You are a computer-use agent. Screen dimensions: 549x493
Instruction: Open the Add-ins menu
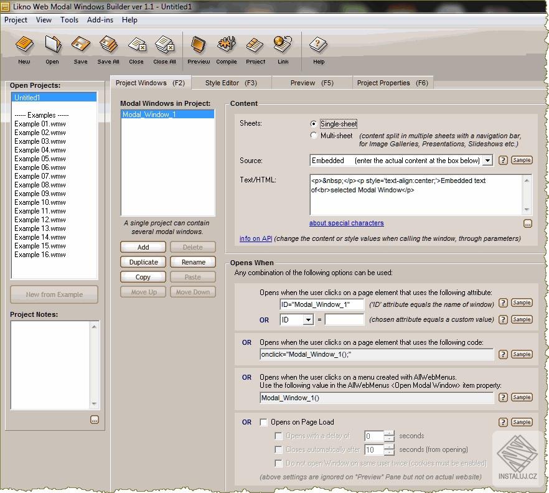point(101,19)
